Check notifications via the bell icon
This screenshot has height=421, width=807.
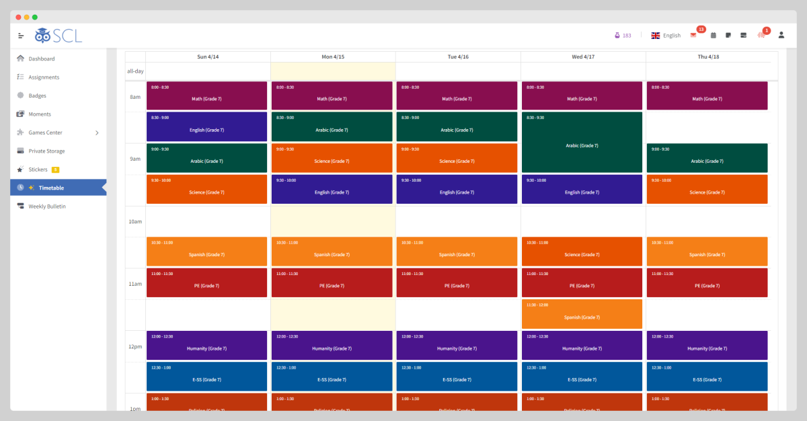coord(761,36)
